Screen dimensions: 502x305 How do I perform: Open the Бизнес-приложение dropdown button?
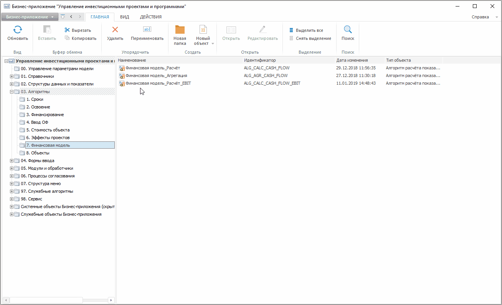(30, 17)
